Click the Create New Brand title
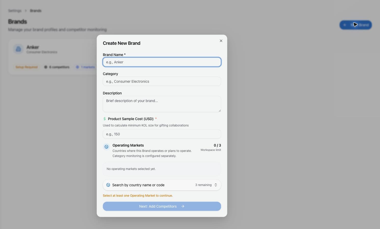Image resolution: width=380 pixels, height=229 pixels. (122, 43)
